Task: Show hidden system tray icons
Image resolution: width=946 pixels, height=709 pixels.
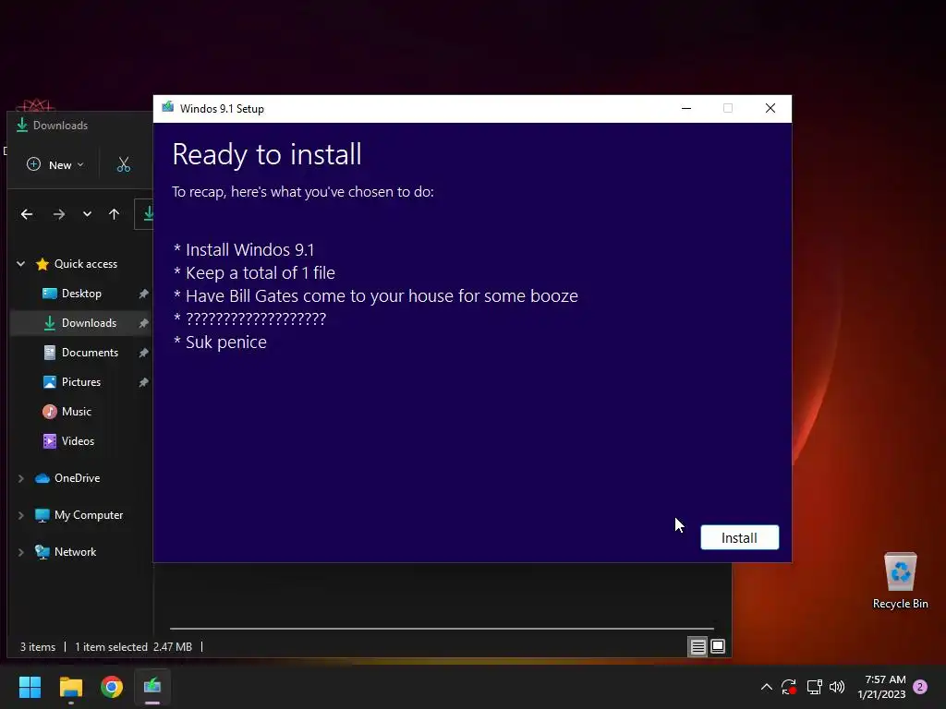Action: (x=766, y=687)
